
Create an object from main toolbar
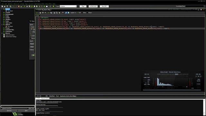[x=44, y=6]
